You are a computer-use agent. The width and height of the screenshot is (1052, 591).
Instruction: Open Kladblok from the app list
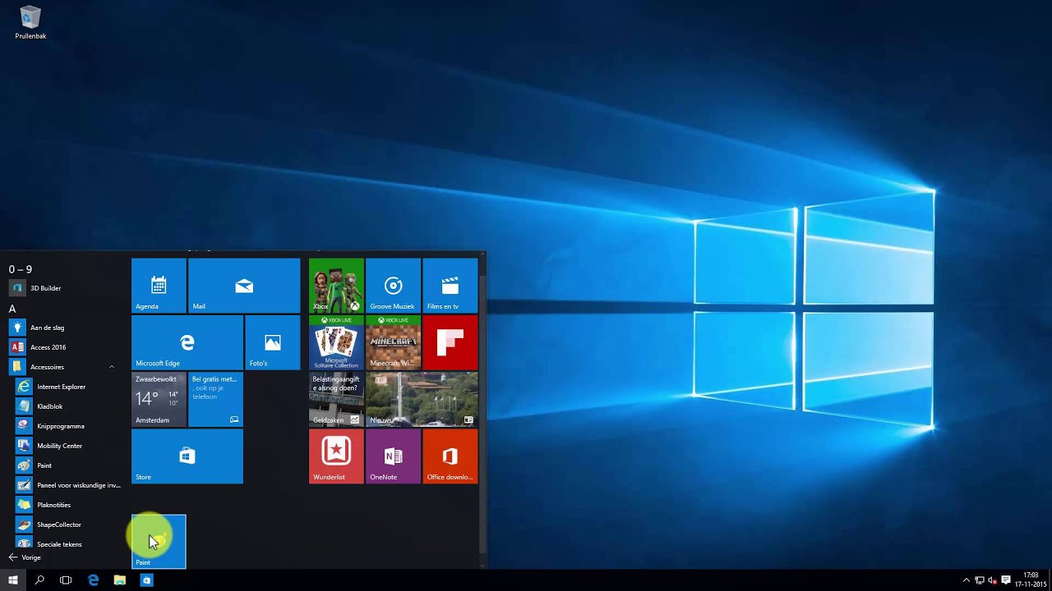click(67, 406)
